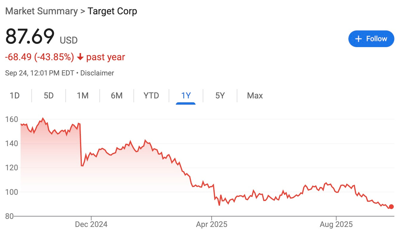Image resolution: width=406 pixels, height=235 pixels.
Task: Select the 5D chart view
Action: (48, 95)
